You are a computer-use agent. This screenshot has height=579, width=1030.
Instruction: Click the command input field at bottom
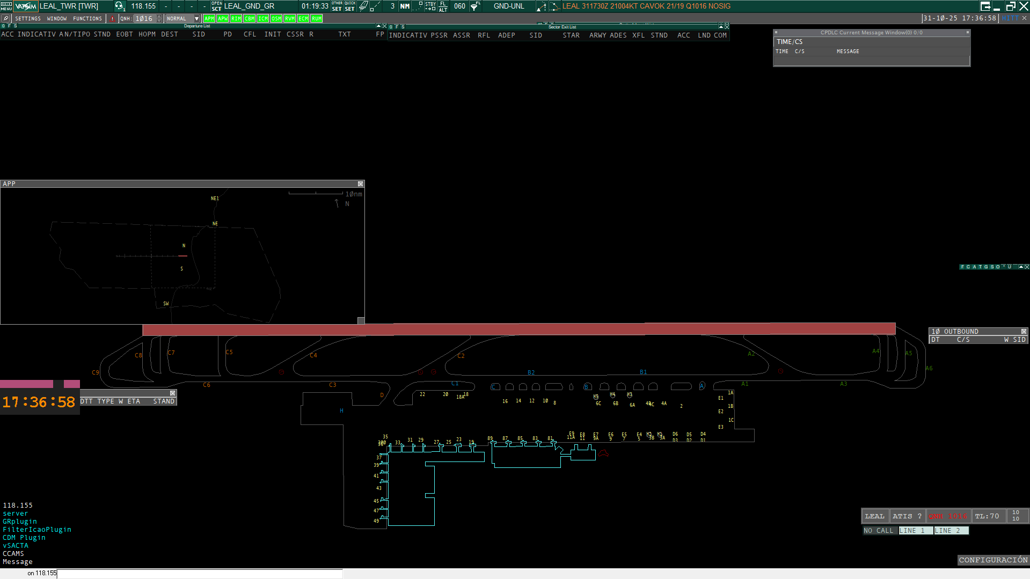pos(200,574)
